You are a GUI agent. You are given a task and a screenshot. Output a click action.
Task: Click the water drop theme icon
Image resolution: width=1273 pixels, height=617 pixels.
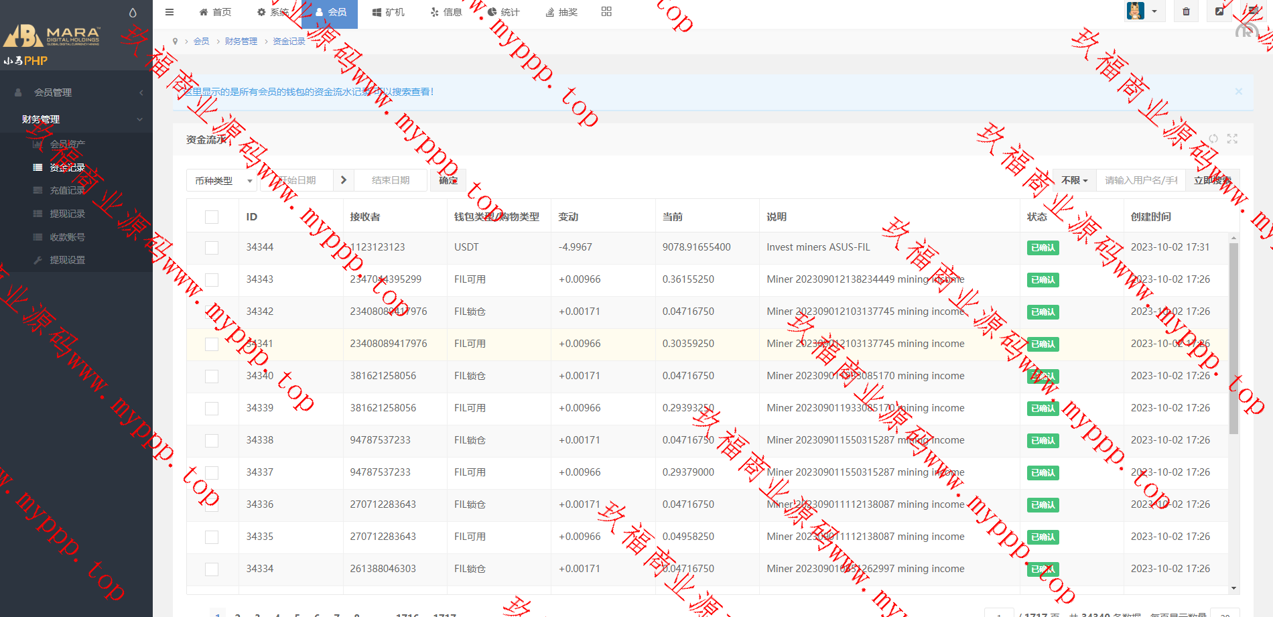[x=133, y=13]
